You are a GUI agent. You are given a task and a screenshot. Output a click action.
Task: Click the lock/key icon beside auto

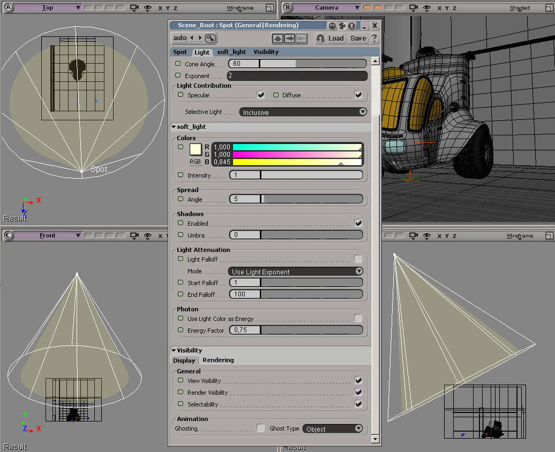pyautogui.click(x=209, y=38)
